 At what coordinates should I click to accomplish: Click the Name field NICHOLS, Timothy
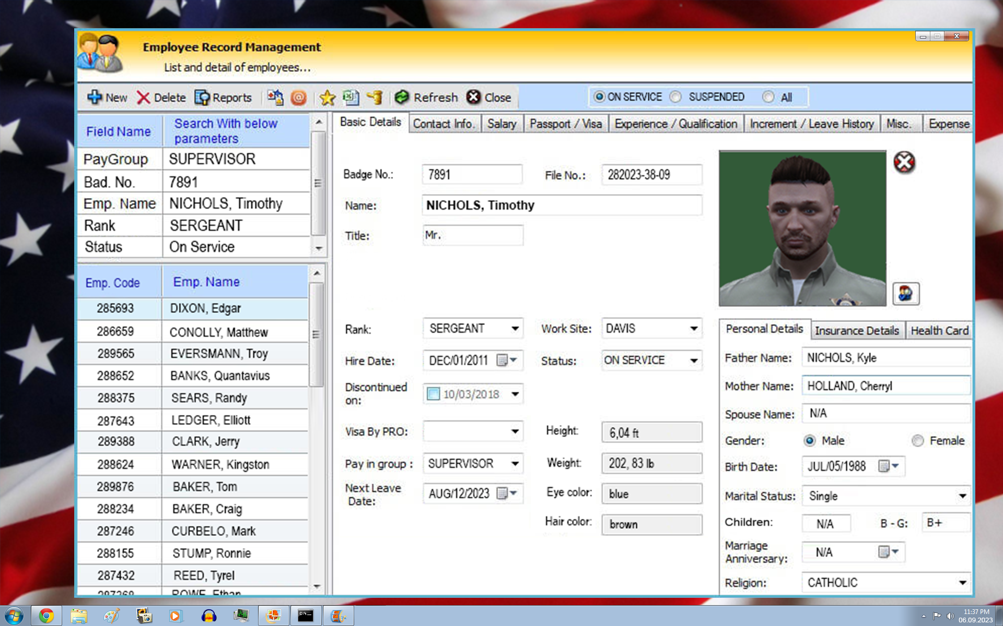point(562,205)
